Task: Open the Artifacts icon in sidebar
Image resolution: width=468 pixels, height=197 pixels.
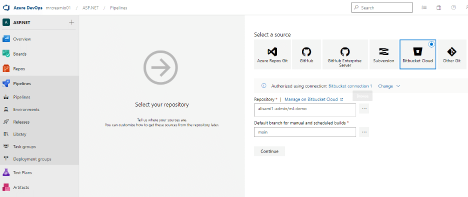Action: point(6,187)
